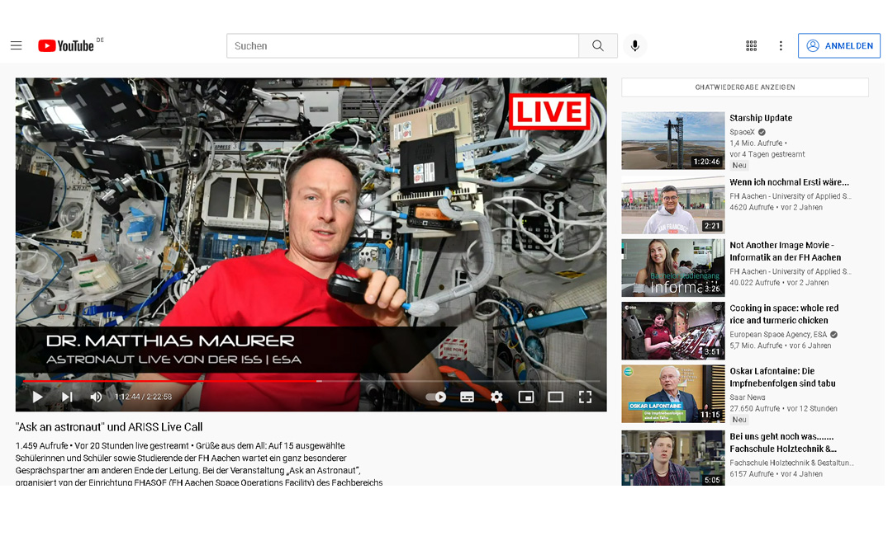
Task: Toggle the autoplay switch
Action: (436, 397)
